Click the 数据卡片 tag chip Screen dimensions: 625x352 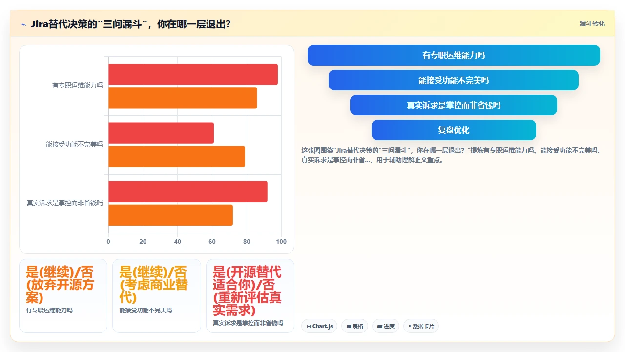point(421,326)
